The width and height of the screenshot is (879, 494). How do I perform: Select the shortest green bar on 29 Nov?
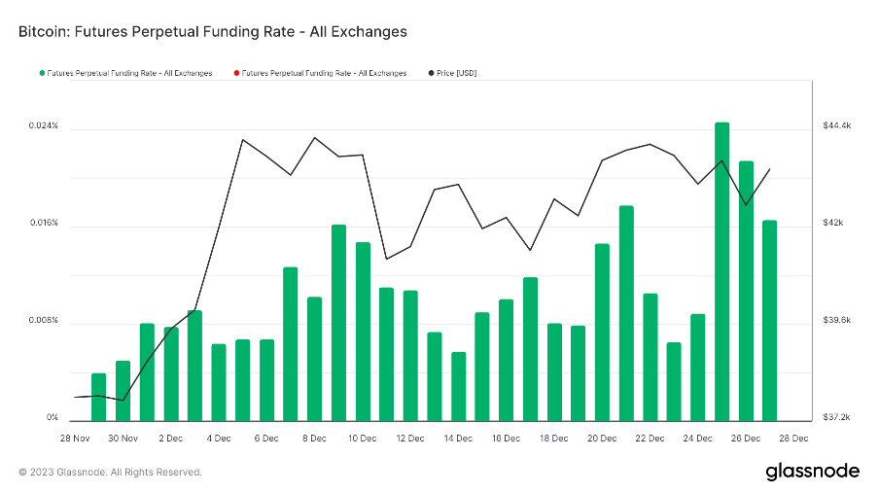click(98, 397)
